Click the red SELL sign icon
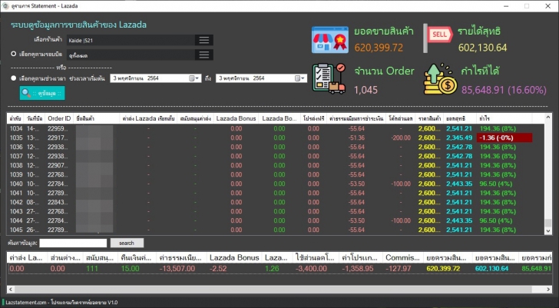 click(438, 38)
